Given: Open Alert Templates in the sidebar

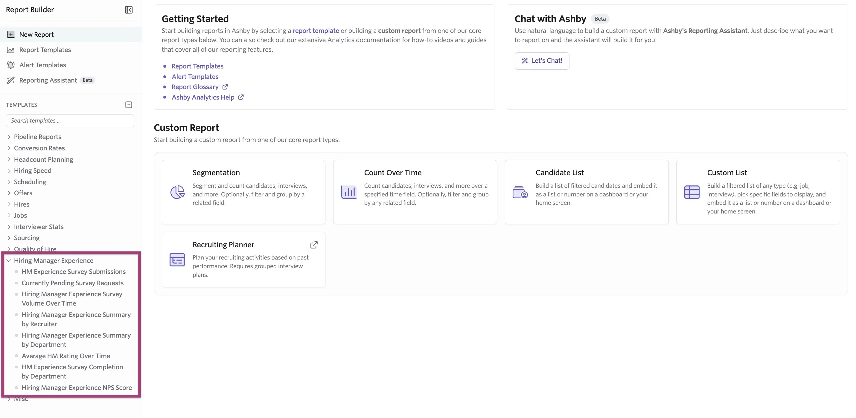Looking at the screenshot, I should pyautogui.click(x=71, y=65).
